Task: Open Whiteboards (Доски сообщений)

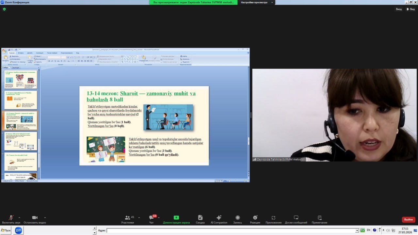Action: (x=296, y=218)
